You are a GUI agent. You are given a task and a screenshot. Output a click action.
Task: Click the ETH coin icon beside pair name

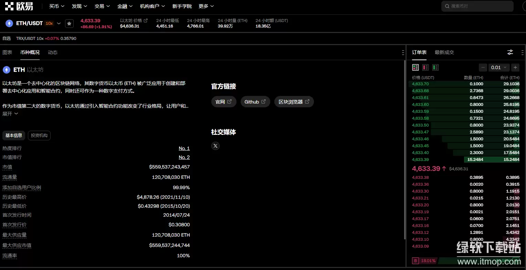click(9, 23)
